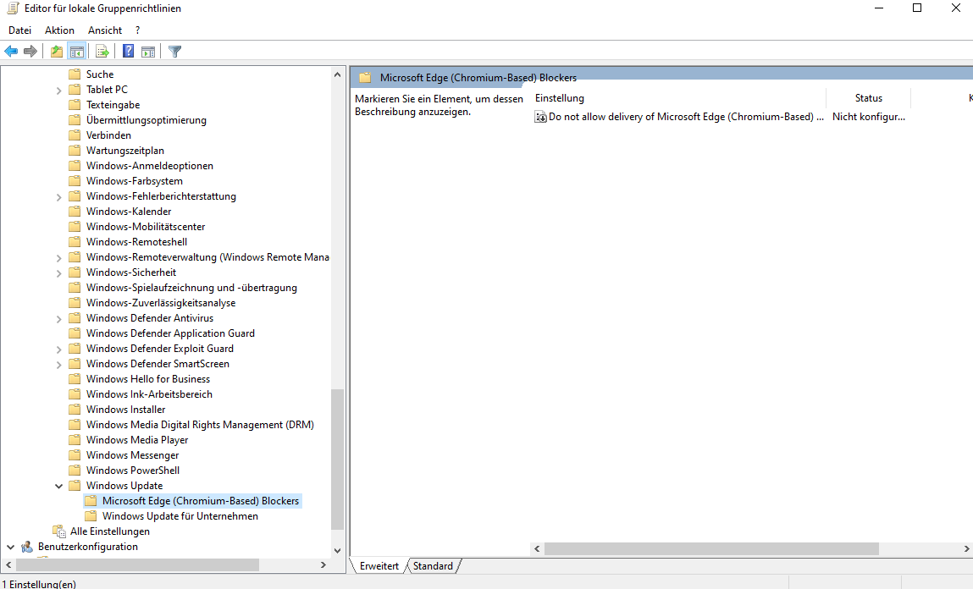Screen dimensions: 973x589
Task: Collapse the Benutzerkonfiguration node
Action: point(10,547)
